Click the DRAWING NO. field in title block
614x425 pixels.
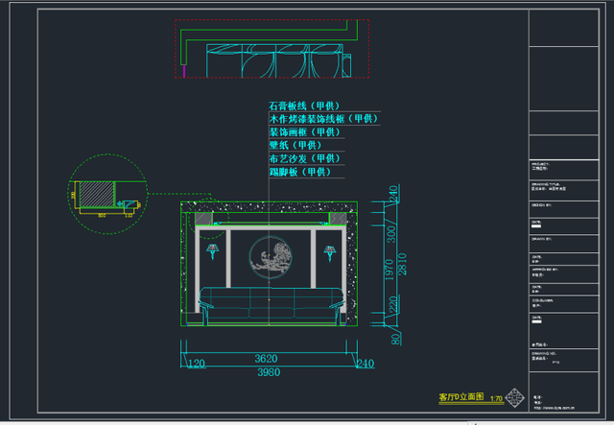(564, 360)
